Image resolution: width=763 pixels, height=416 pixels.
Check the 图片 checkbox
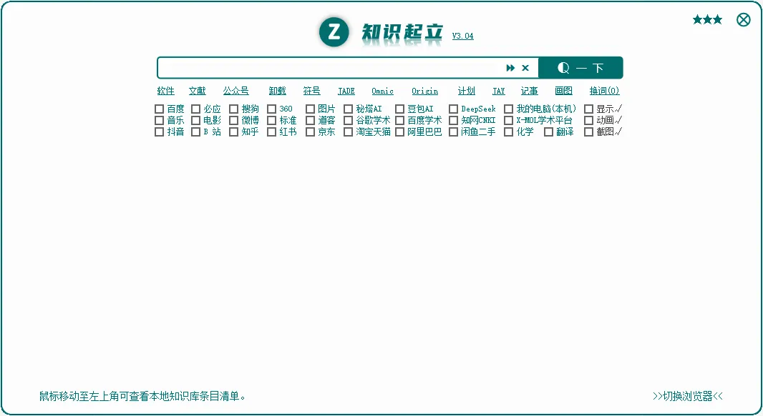(x=310, y=109)
